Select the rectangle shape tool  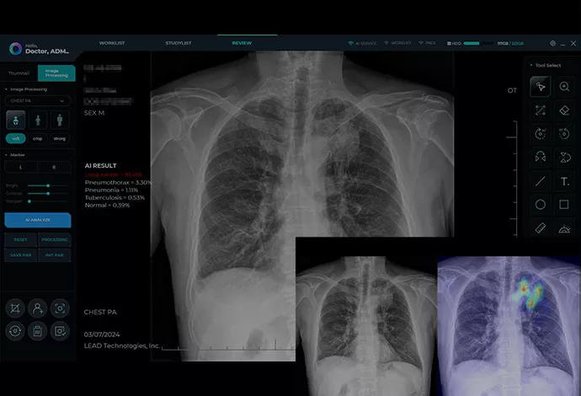(x=564, y=205)
